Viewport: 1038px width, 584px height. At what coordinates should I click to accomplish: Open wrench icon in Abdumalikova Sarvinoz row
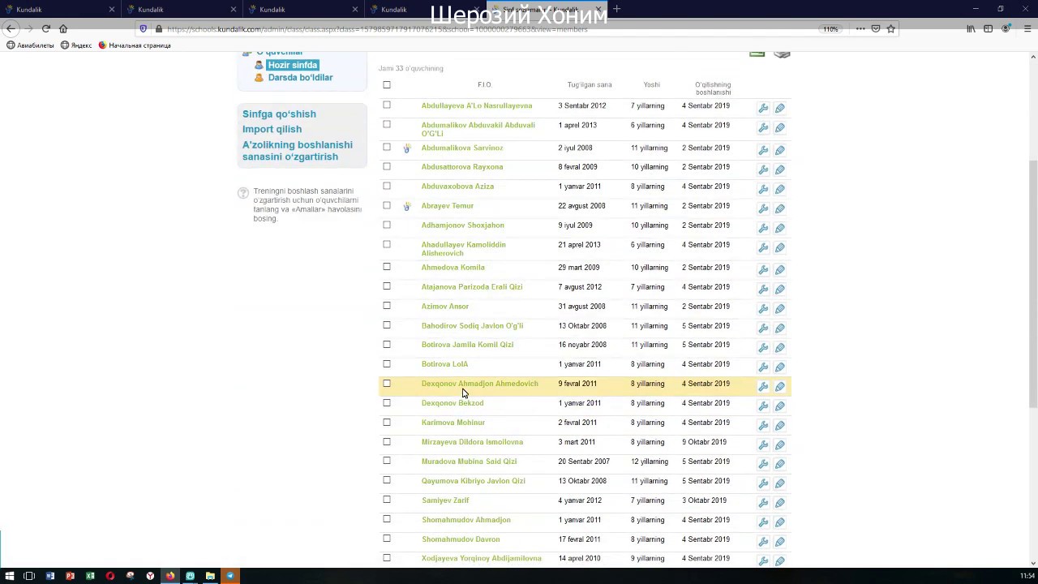pos(763,150)
